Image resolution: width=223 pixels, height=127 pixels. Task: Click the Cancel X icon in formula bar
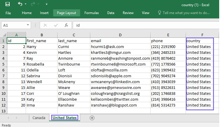point(45,25)
